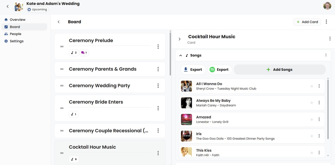The height and width of the screenshot is (165, 335).
Task: Open All I Wanna Do album art
Action: click(x=186, y=86)
